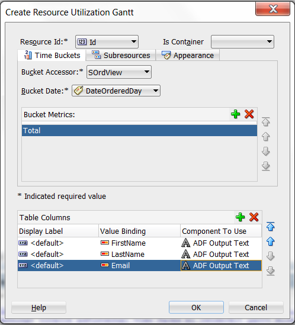Click the LastName row label icon
Viewport: 295px width, 325px height.
[23, 254]
